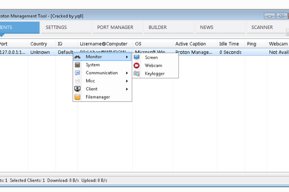Click the Not Avail webcam cell
Viewport: 289px width, 192px height.
[279, 52]
